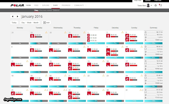Click Jan 11 training target triangle icon

click(27, 61)
